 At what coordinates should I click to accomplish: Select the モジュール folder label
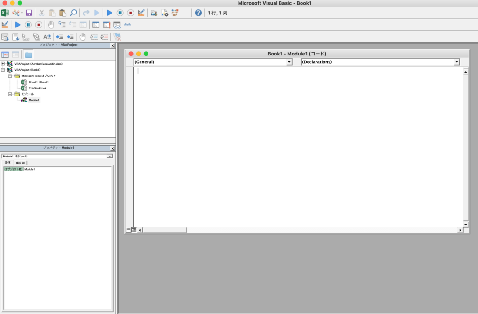tap(28, 94)
